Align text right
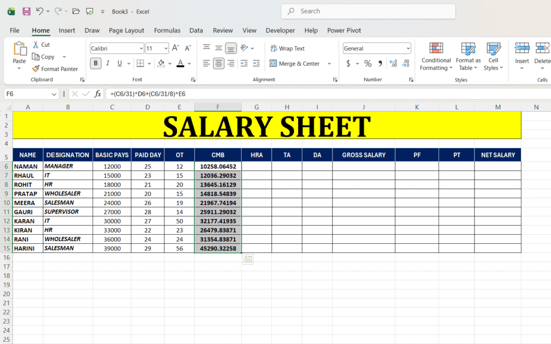Image resolution: width=551 pixels, height=344 pixels. pyautogui.click(x=230, y=64)
